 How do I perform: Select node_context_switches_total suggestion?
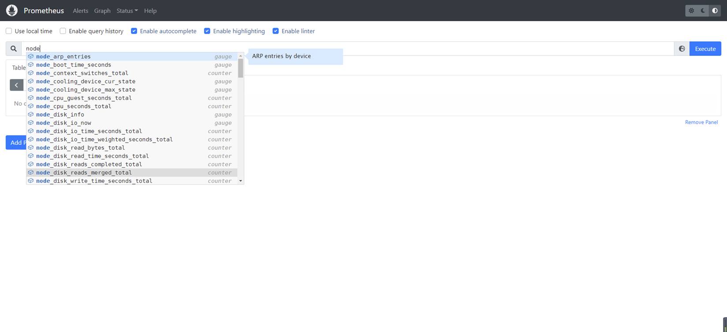[x=132, y=73]
